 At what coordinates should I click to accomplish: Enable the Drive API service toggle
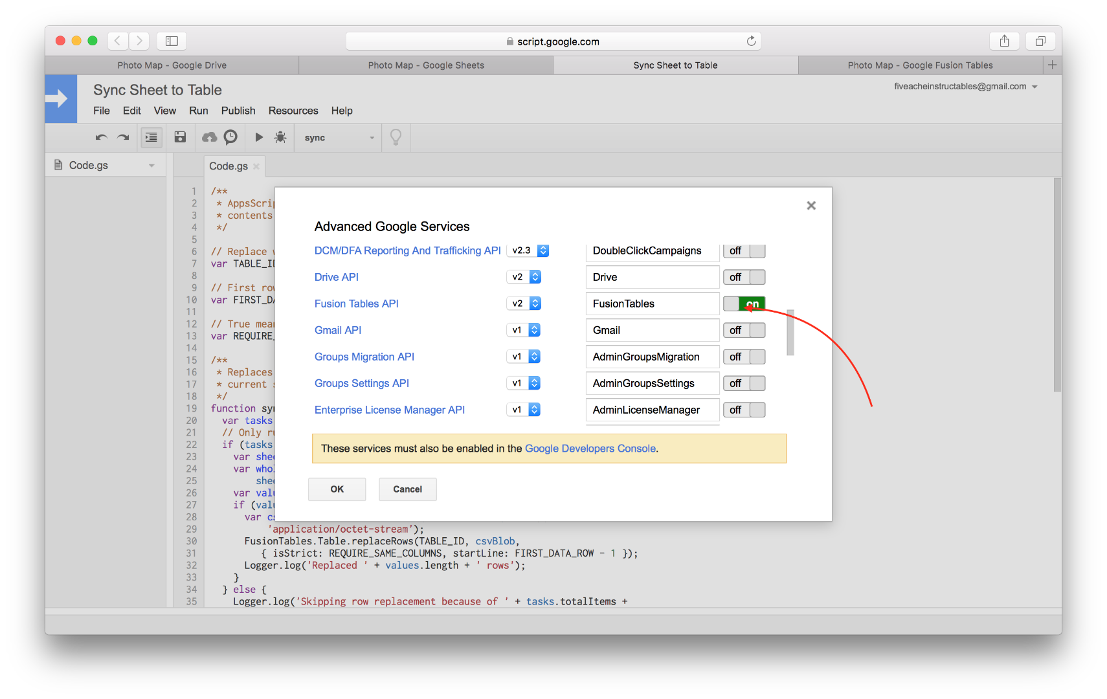744,276
